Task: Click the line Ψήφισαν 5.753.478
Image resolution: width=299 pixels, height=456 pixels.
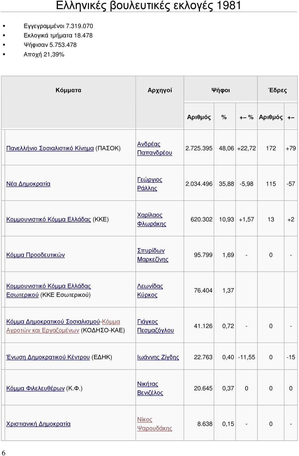Action: 50,45
